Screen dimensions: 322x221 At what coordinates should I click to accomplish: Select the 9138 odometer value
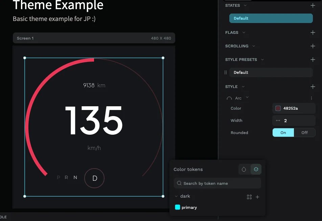tap(89, 85)
